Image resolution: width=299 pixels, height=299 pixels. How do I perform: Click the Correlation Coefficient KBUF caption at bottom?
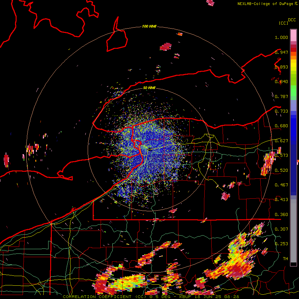coord(151,297)
